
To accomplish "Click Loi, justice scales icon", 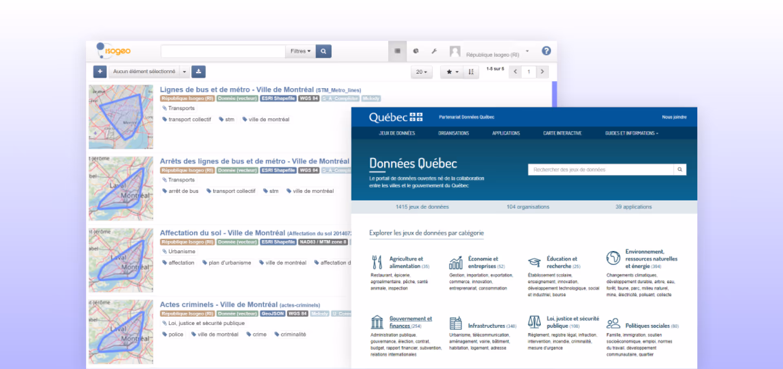I will tap(534, 322).
